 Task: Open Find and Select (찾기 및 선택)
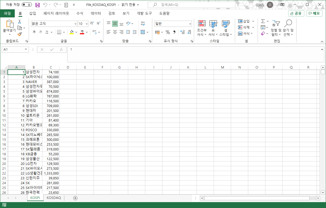(x=288, y=28)
